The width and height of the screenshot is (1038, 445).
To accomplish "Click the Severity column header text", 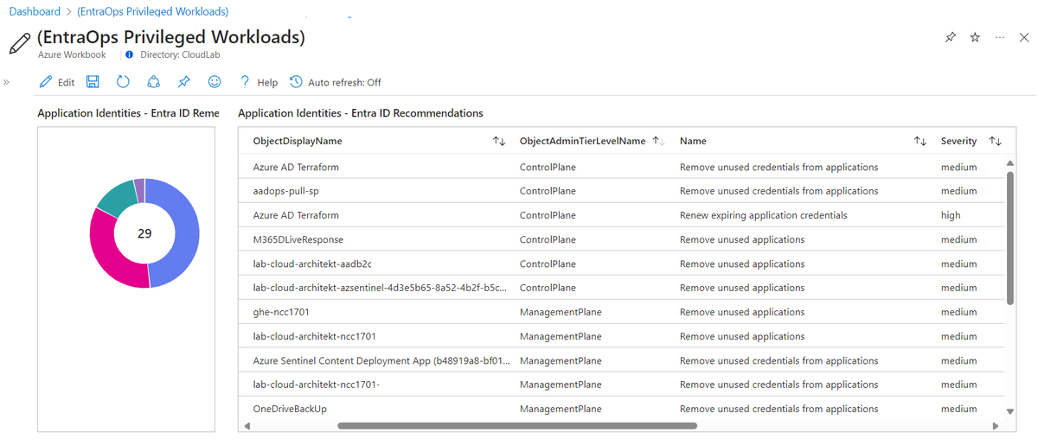I will coord(958,141).
